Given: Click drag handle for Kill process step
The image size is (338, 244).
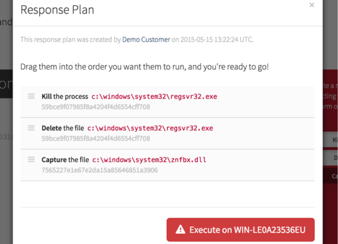Looking at the screenshot, I should 31,96.
